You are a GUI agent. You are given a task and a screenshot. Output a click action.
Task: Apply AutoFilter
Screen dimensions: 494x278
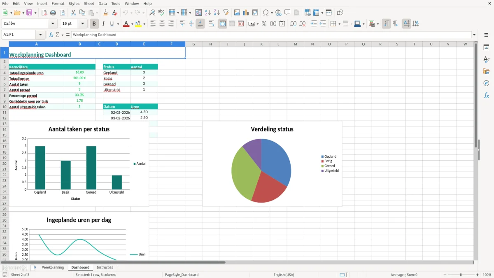(226, 13)
